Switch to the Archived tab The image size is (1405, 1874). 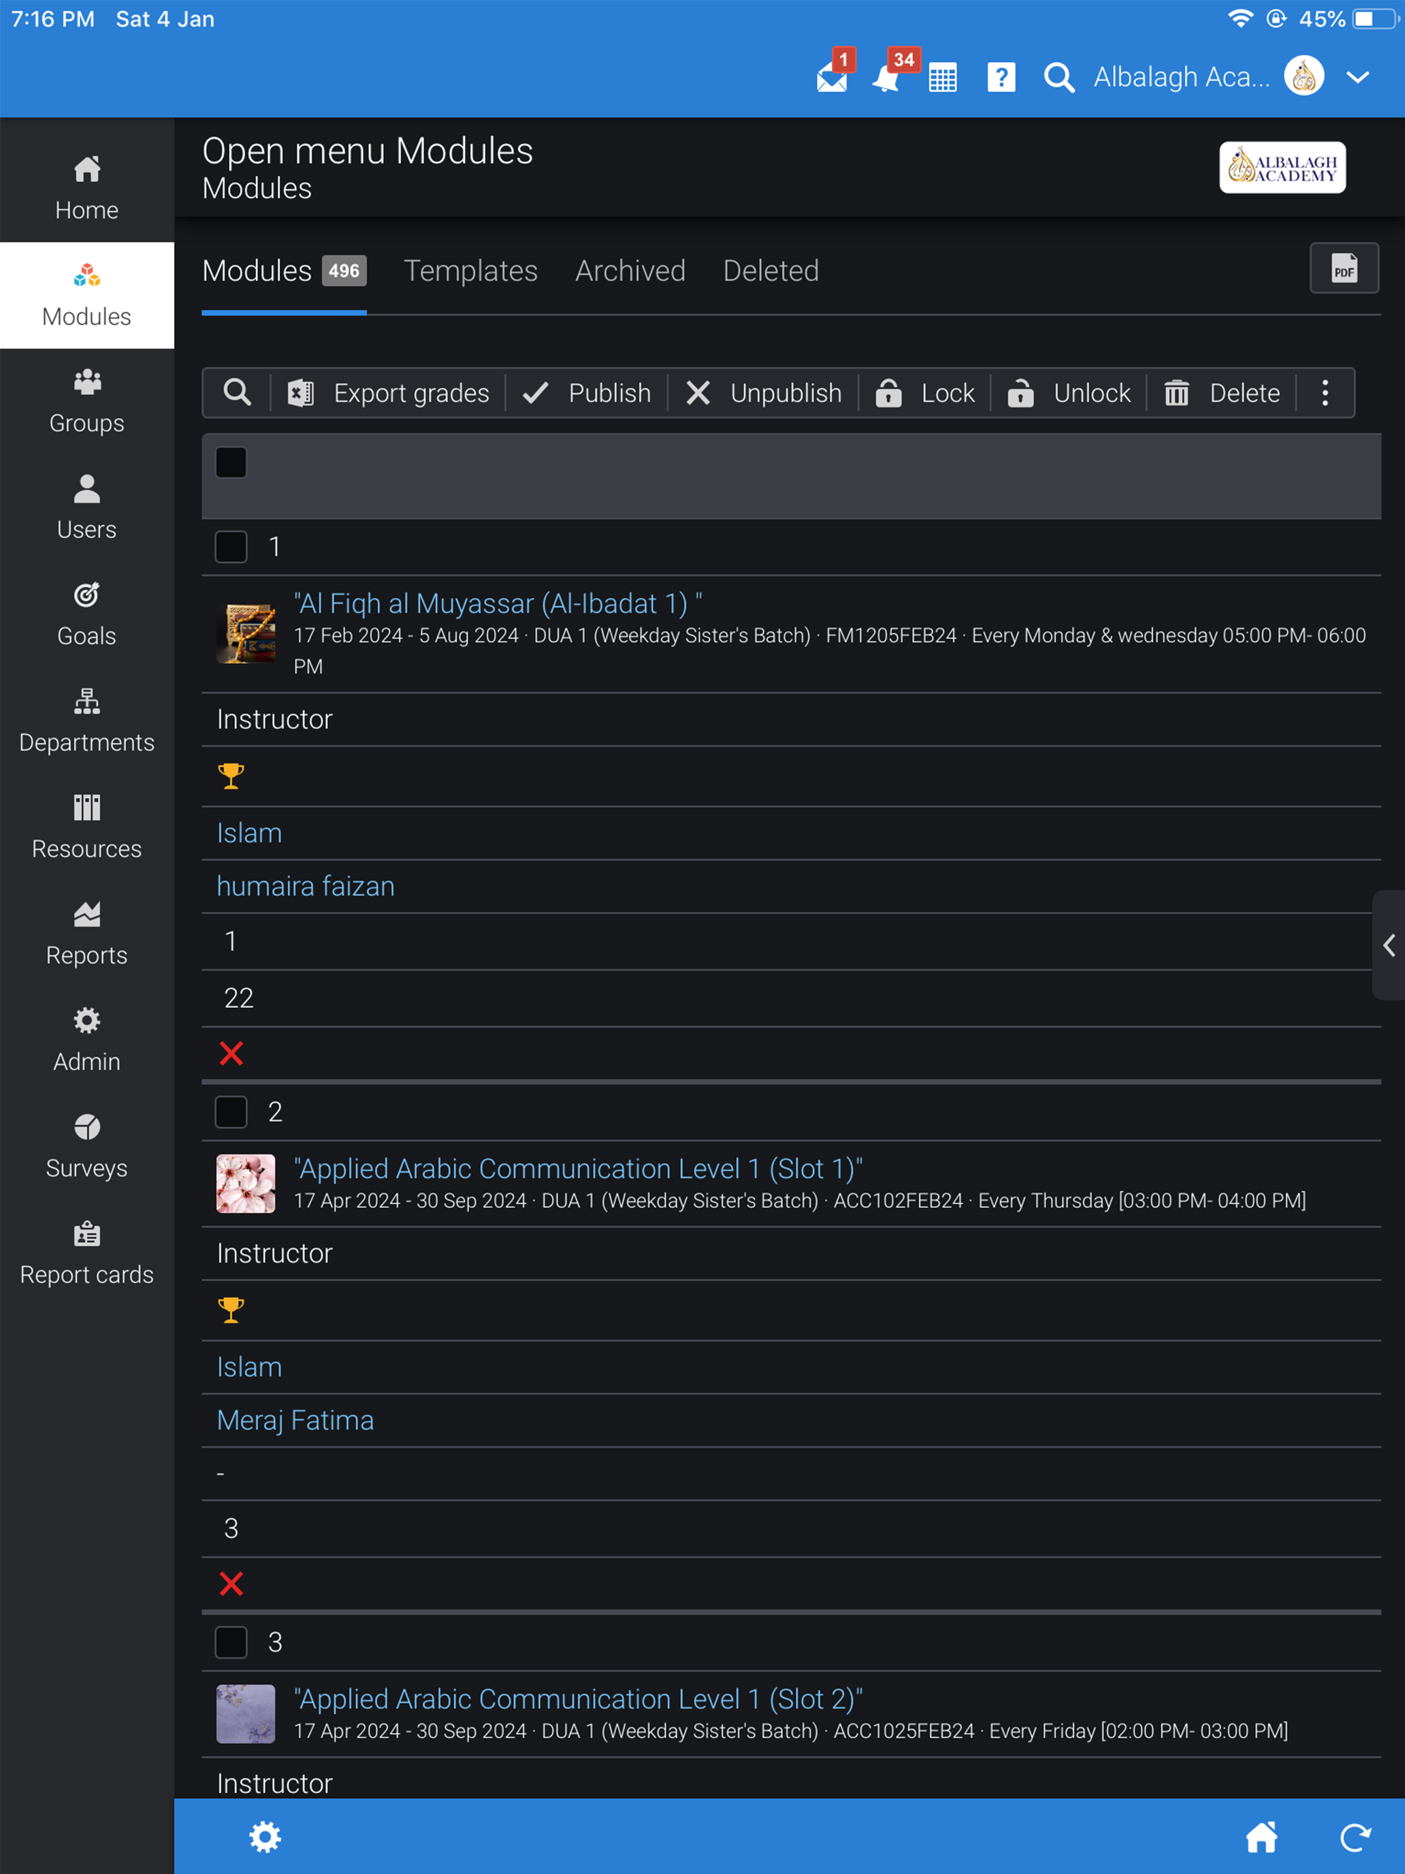click(x=630, y=271)
